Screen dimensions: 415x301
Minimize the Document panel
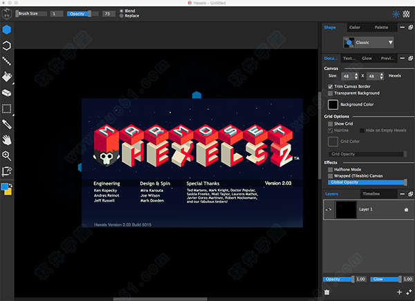[x=403, y=58]
